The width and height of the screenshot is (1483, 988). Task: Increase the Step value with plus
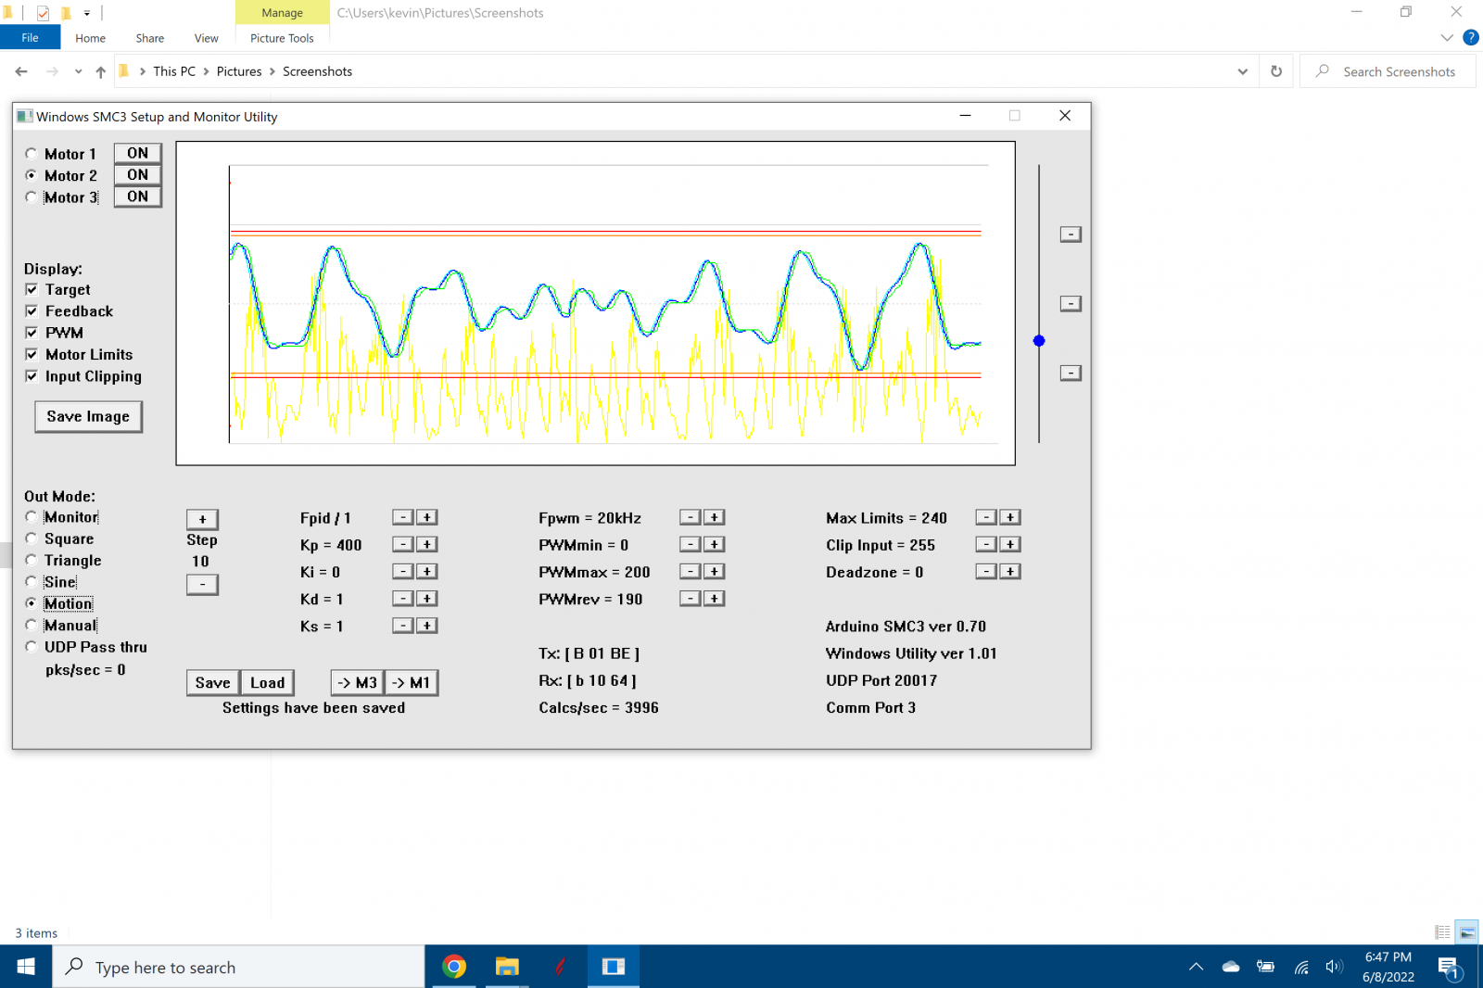[x=202, y=519]
